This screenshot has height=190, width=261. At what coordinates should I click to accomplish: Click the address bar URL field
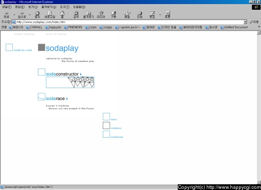(x=128, y=22)
